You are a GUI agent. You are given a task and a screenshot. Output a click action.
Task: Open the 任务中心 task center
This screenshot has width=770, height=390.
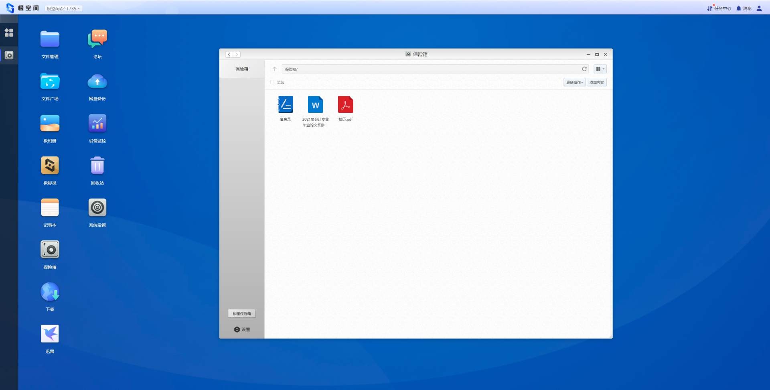[x=719, y=8]
